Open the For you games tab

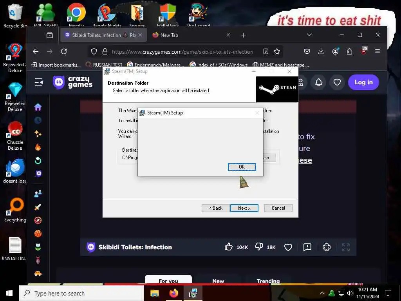pyautogui.click(x=168, y=281)
